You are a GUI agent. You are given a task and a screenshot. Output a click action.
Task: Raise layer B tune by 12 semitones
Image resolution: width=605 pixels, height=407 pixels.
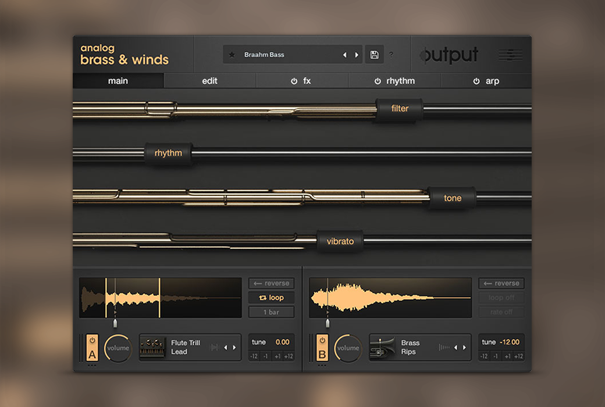518,356
